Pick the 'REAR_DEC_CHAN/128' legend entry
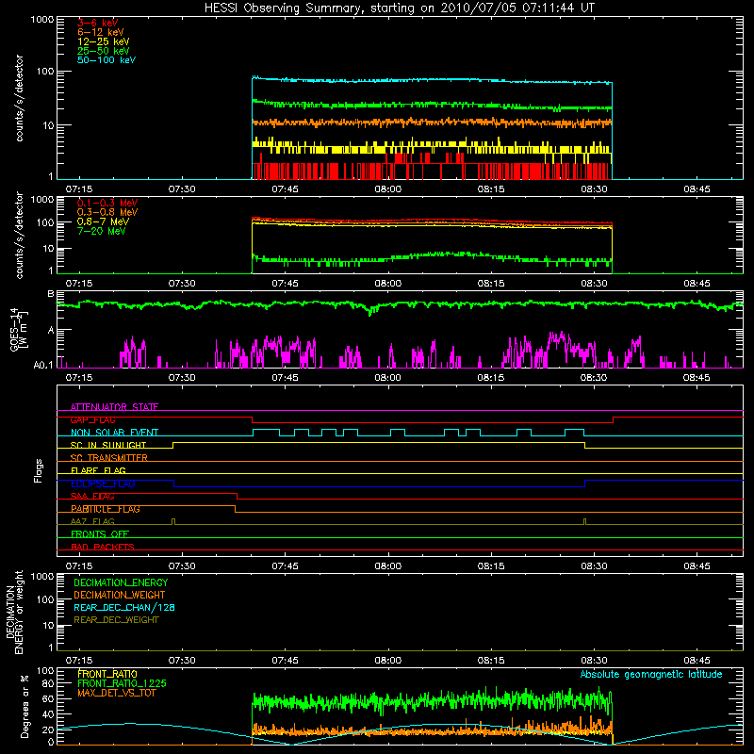The width and height of the screenshot is (754, 754). coord(124,607)
